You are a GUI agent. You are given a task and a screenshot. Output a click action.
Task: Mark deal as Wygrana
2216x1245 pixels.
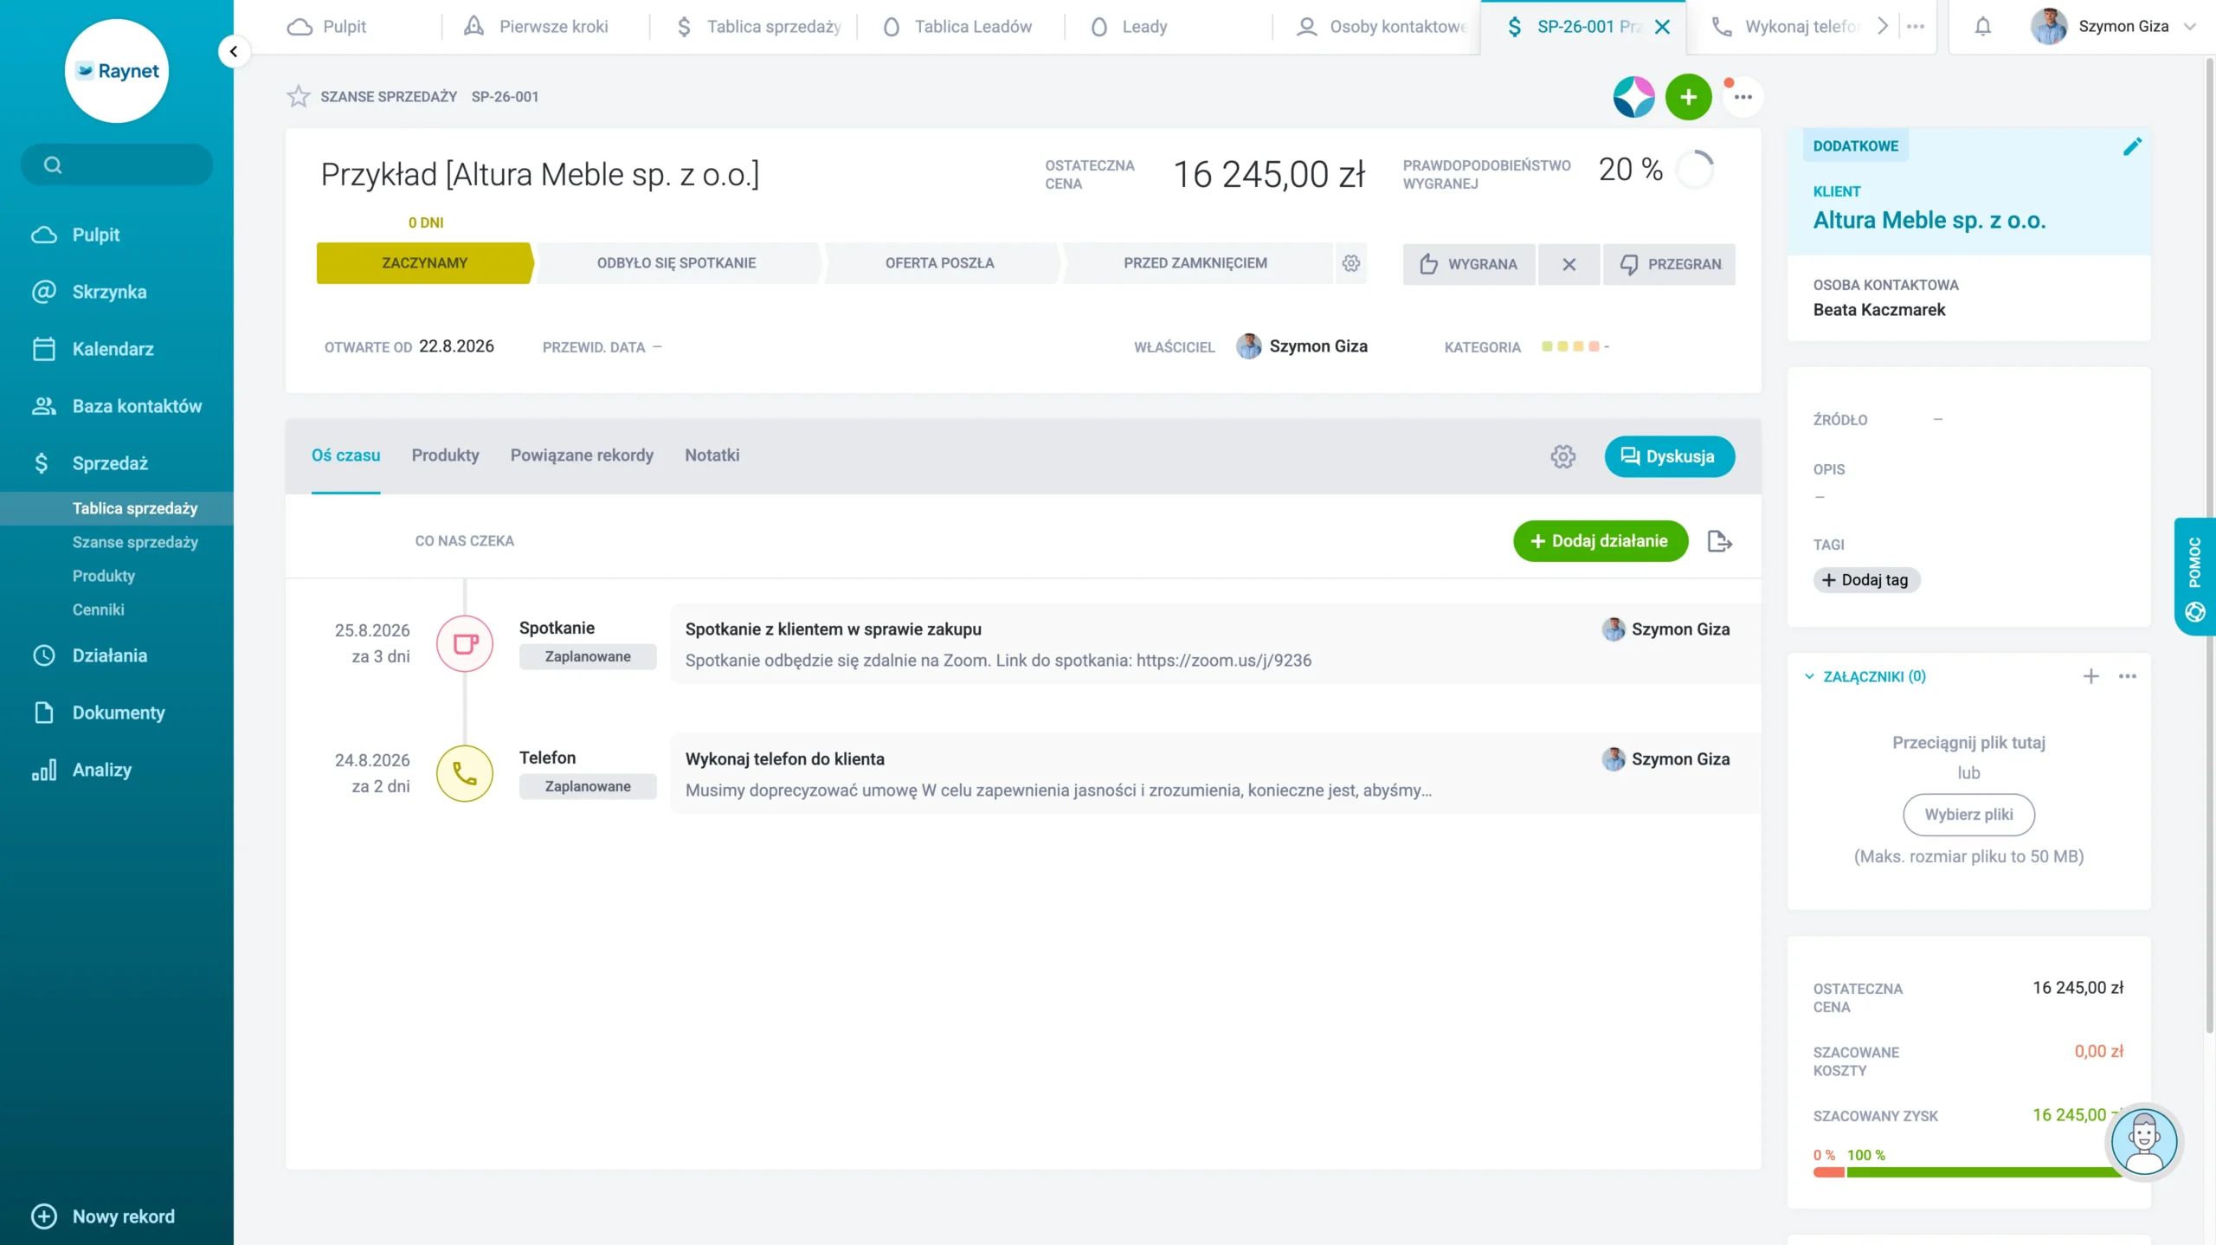(1469, 264)
